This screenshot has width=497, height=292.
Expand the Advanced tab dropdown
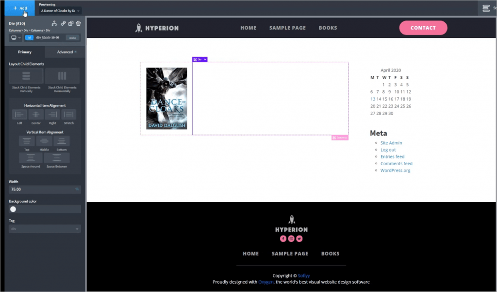[x=65, y=52]
